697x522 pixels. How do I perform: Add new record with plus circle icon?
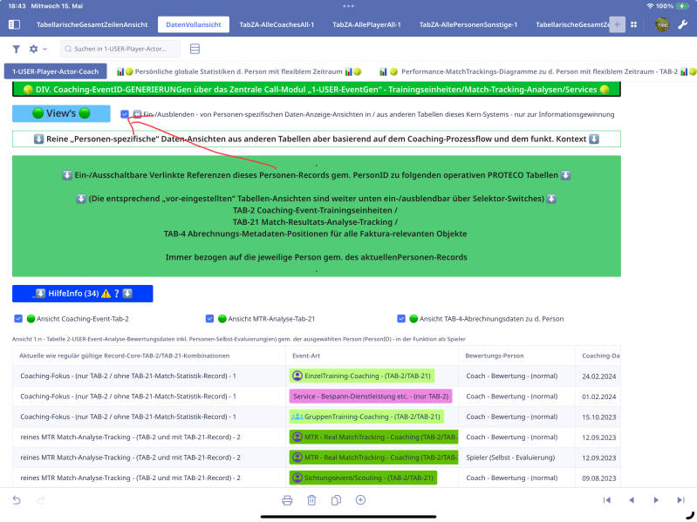click(x=360, y=500)
